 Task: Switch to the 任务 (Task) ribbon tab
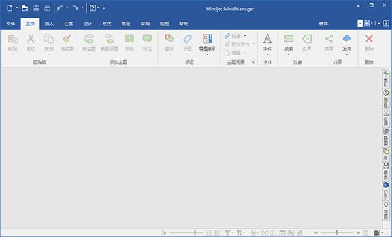coord(68,24)
